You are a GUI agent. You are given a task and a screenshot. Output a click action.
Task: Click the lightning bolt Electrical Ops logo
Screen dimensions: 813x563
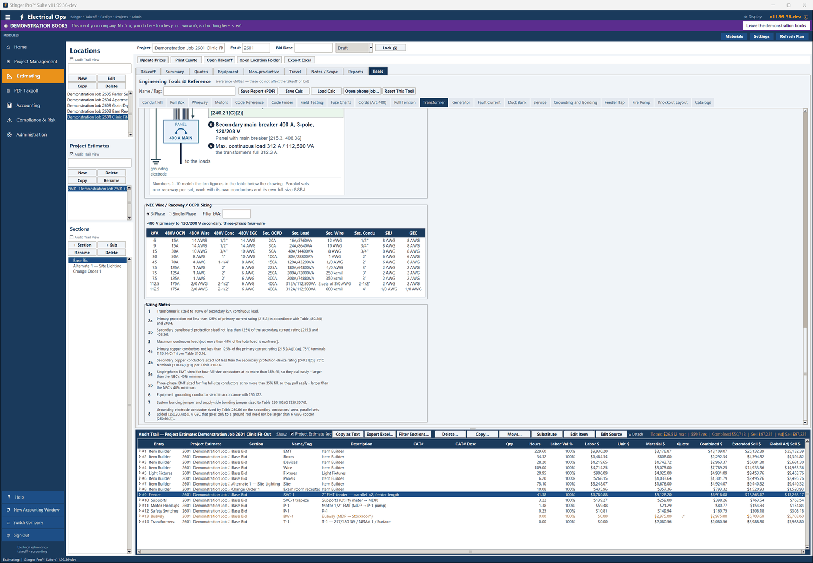pos(22,17)
